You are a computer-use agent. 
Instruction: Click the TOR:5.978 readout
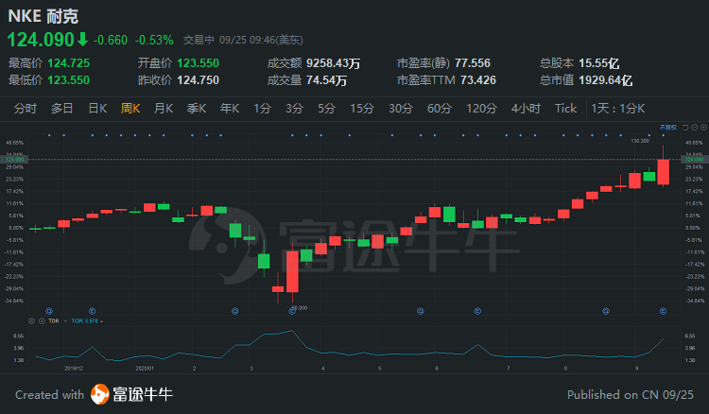[85, 320]
